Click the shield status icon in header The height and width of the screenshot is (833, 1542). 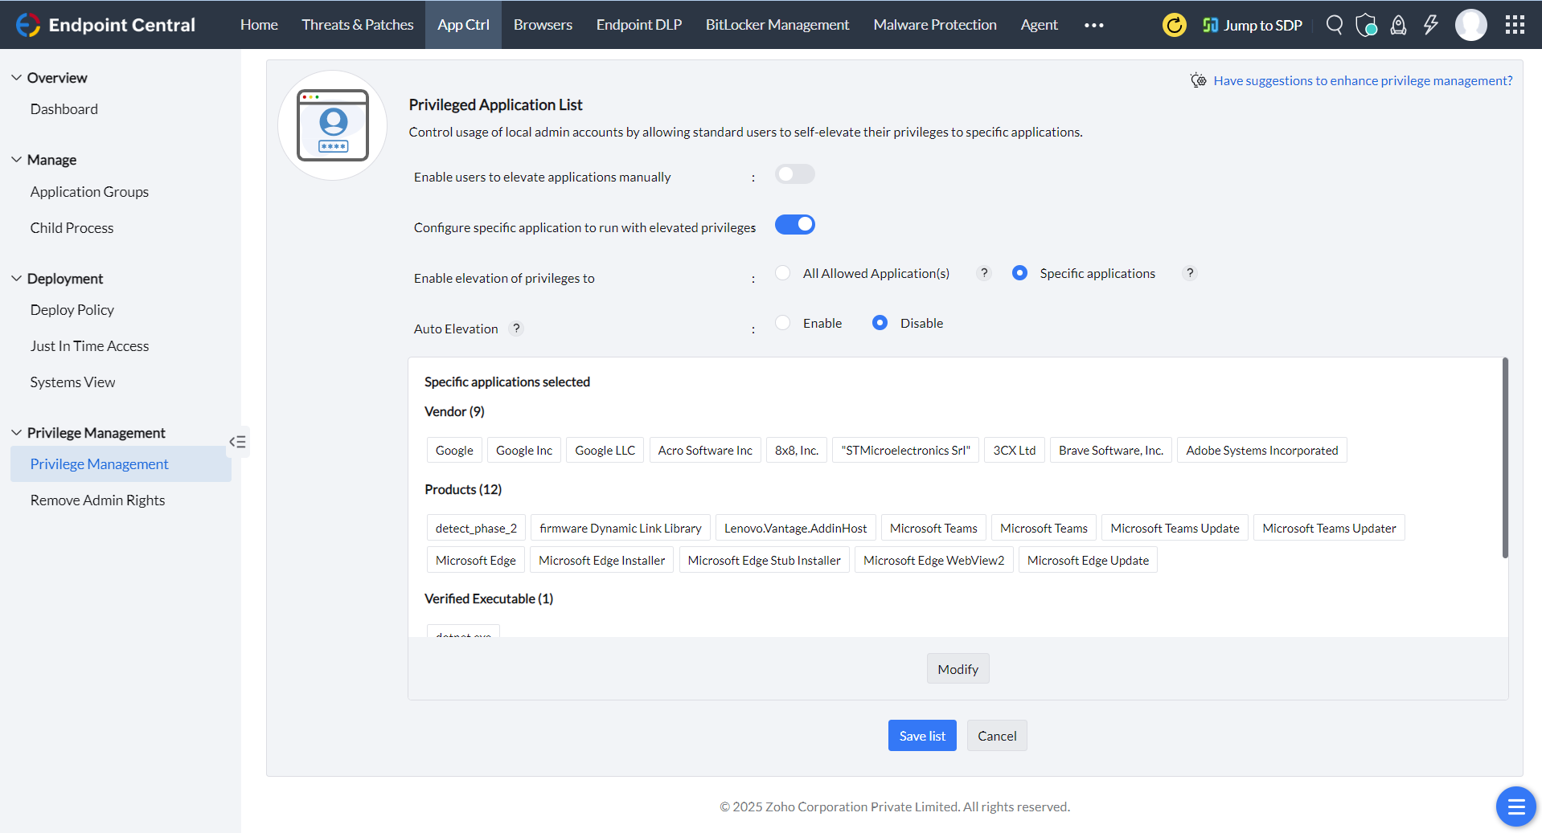pyautogui.click(x=1366, y=25)
